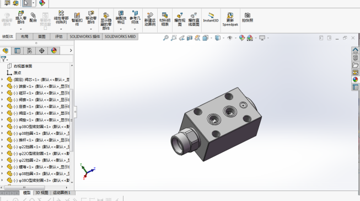Viewport: 360px width, 201px height.
Task: Open dropdown arrow under 参考几何体
Action: [135, 29]
